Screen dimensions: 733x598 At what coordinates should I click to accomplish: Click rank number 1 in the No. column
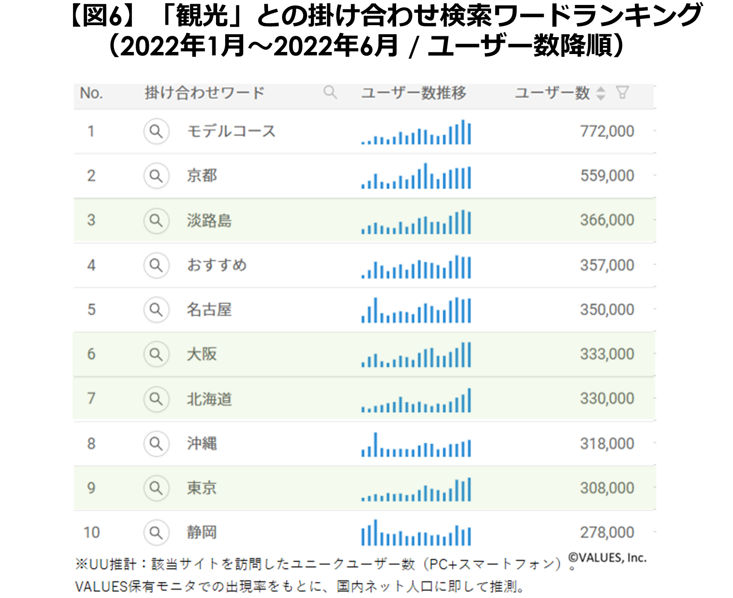[x=91, y=132]
